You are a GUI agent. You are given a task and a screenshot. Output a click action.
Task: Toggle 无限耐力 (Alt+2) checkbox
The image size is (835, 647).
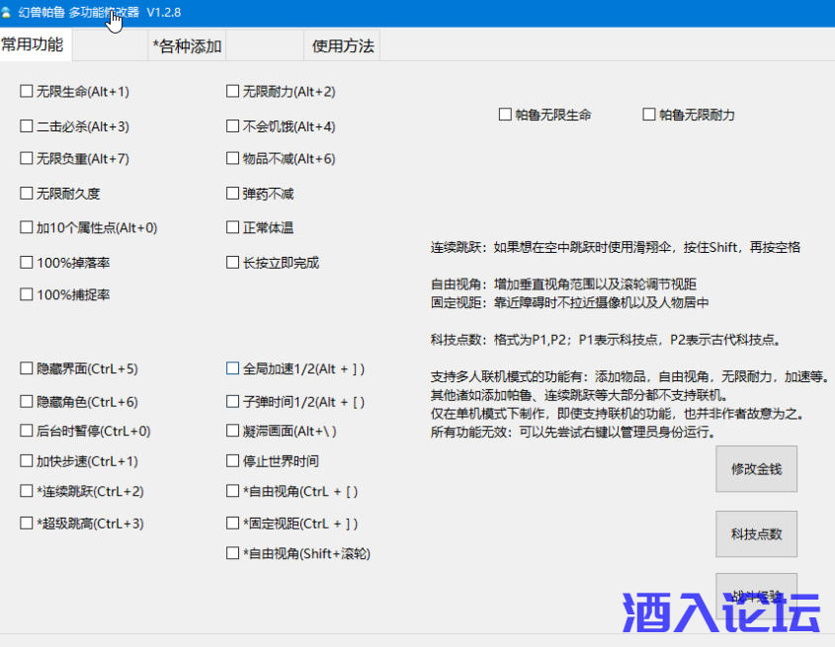point(233,92)
